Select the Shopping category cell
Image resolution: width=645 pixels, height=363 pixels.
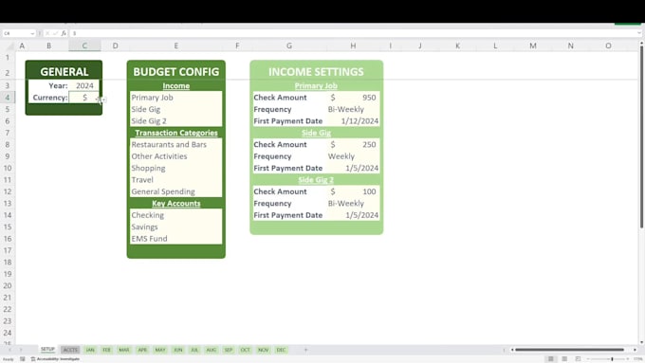tap(176, 168)
